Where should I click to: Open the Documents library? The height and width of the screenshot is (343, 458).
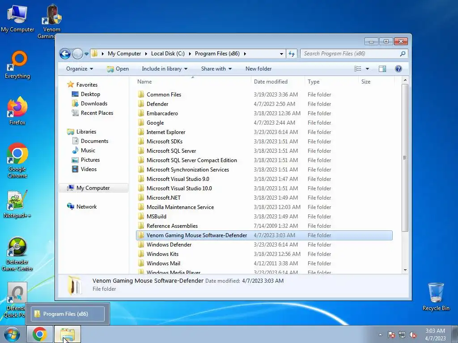click(94, 141)
